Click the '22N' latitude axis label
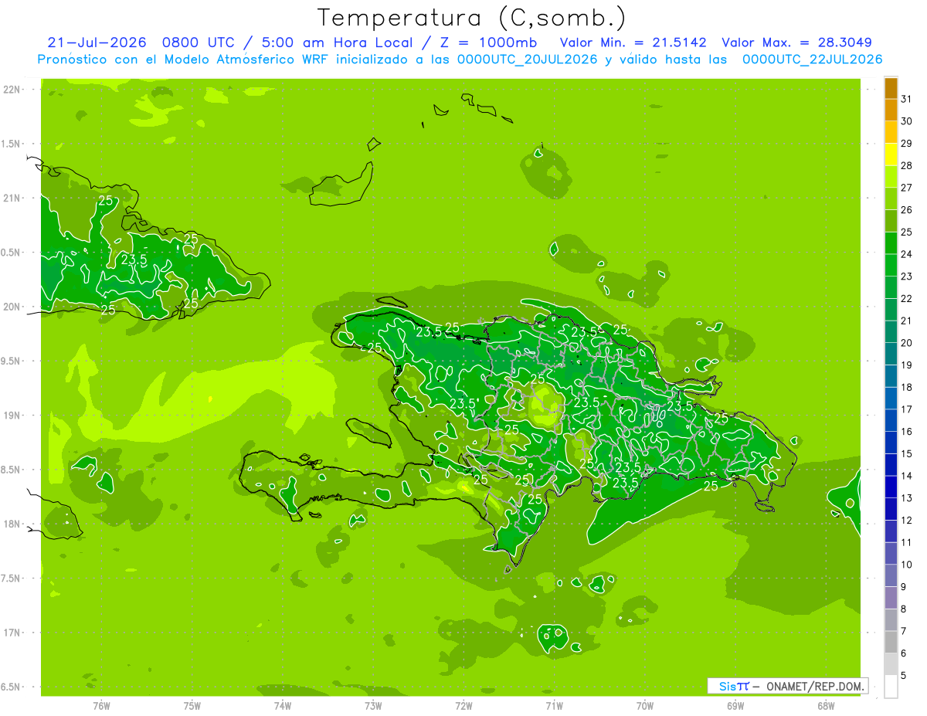Viewport: 927px width, 716px height. [x=12, y=90]
